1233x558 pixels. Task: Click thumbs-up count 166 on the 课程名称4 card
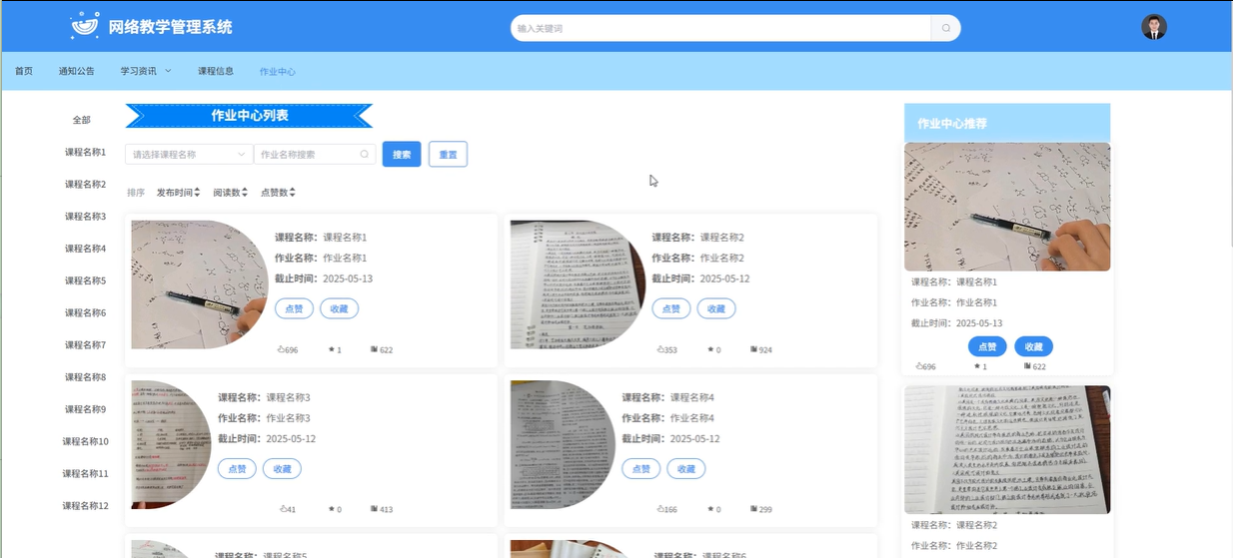coord(666,509)
